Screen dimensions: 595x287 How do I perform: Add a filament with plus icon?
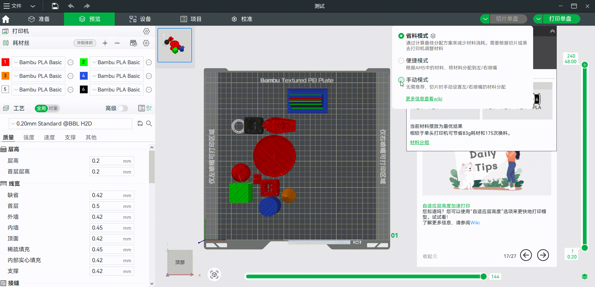(105, 43)
